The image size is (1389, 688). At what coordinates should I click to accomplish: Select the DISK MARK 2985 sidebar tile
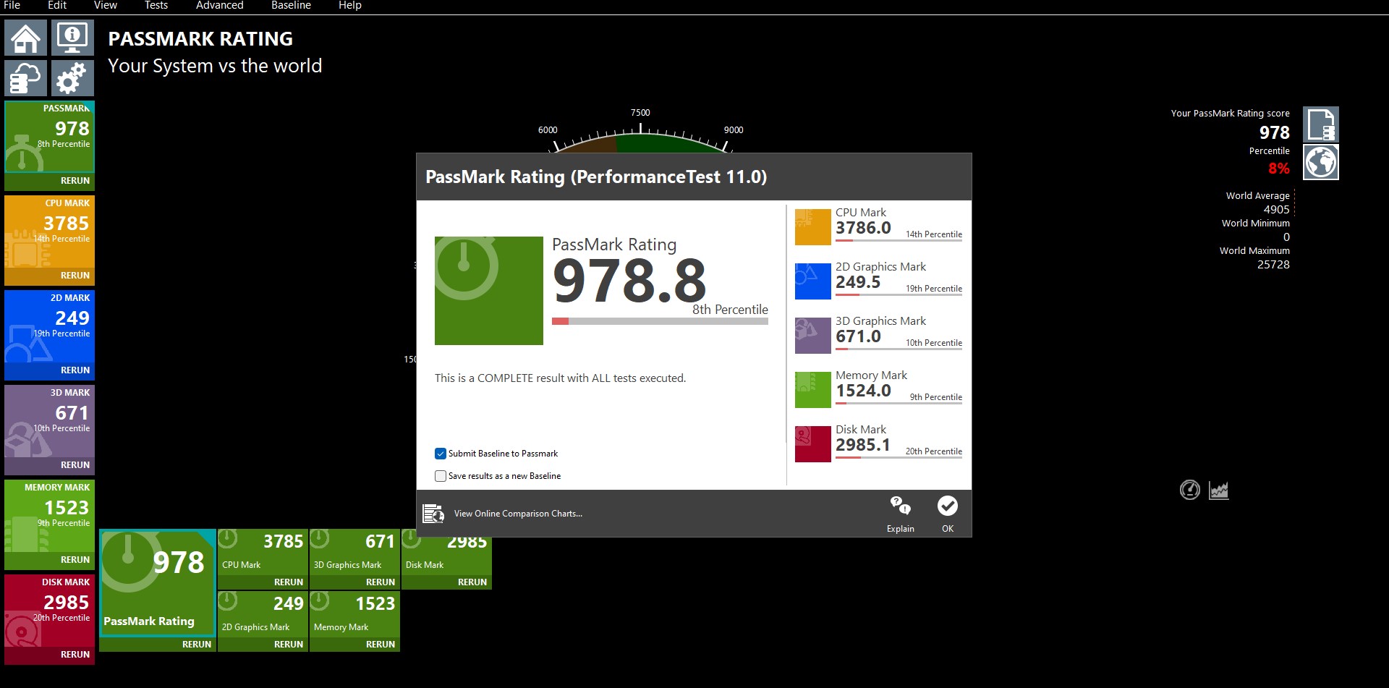pyautogui.click(x=50, y=611)
